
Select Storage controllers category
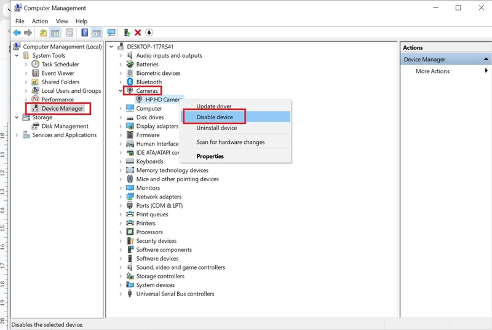point(160,276)
